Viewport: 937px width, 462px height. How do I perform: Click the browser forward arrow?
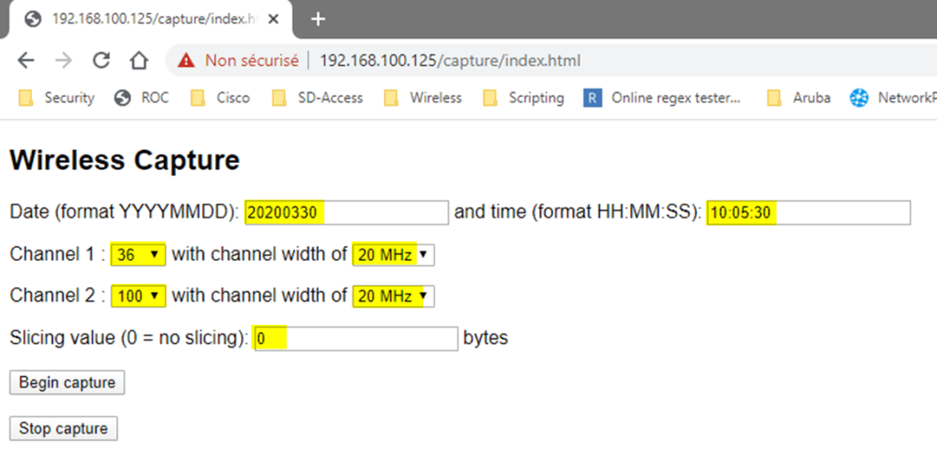click(x=63, y=60)
